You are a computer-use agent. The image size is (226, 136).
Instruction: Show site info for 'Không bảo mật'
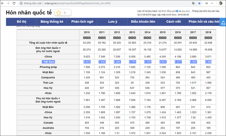(x=31, y=3)
